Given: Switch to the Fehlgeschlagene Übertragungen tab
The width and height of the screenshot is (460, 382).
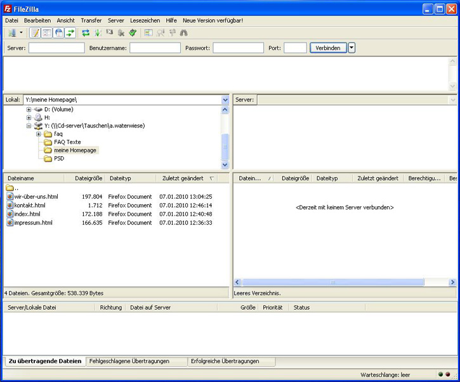Looking at the screenshot, I should click(129, 361).
